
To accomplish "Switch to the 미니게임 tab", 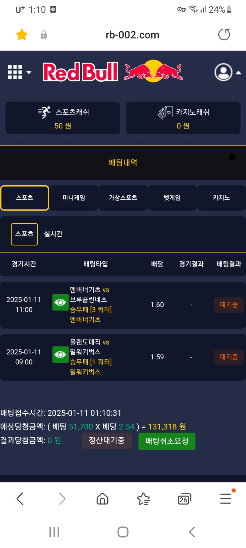I will pos(74,198).
